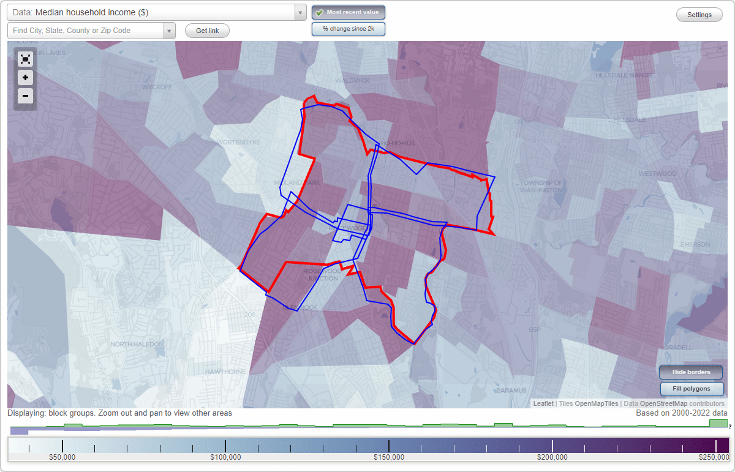
Task: Switch to % change since 2k view
Action: pos(348,28)
